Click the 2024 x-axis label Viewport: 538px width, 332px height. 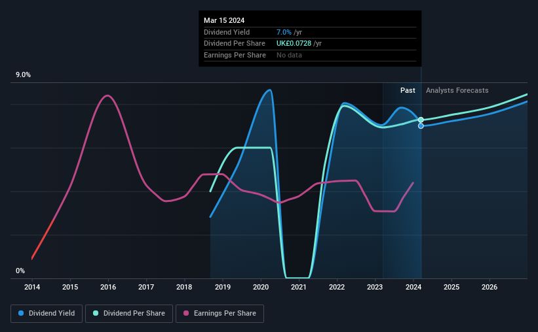[413, 287]
